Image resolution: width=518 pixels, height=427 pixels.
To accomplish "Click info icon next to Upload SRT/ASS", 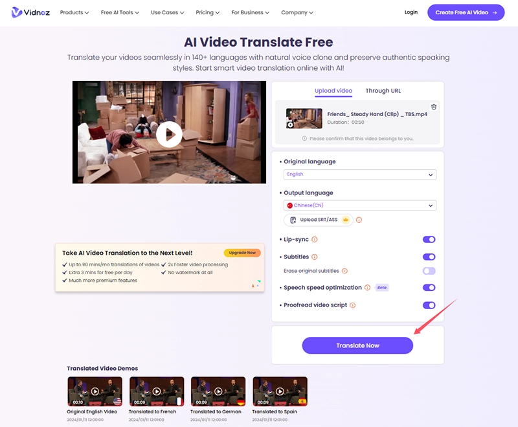I will coord(359,220).
